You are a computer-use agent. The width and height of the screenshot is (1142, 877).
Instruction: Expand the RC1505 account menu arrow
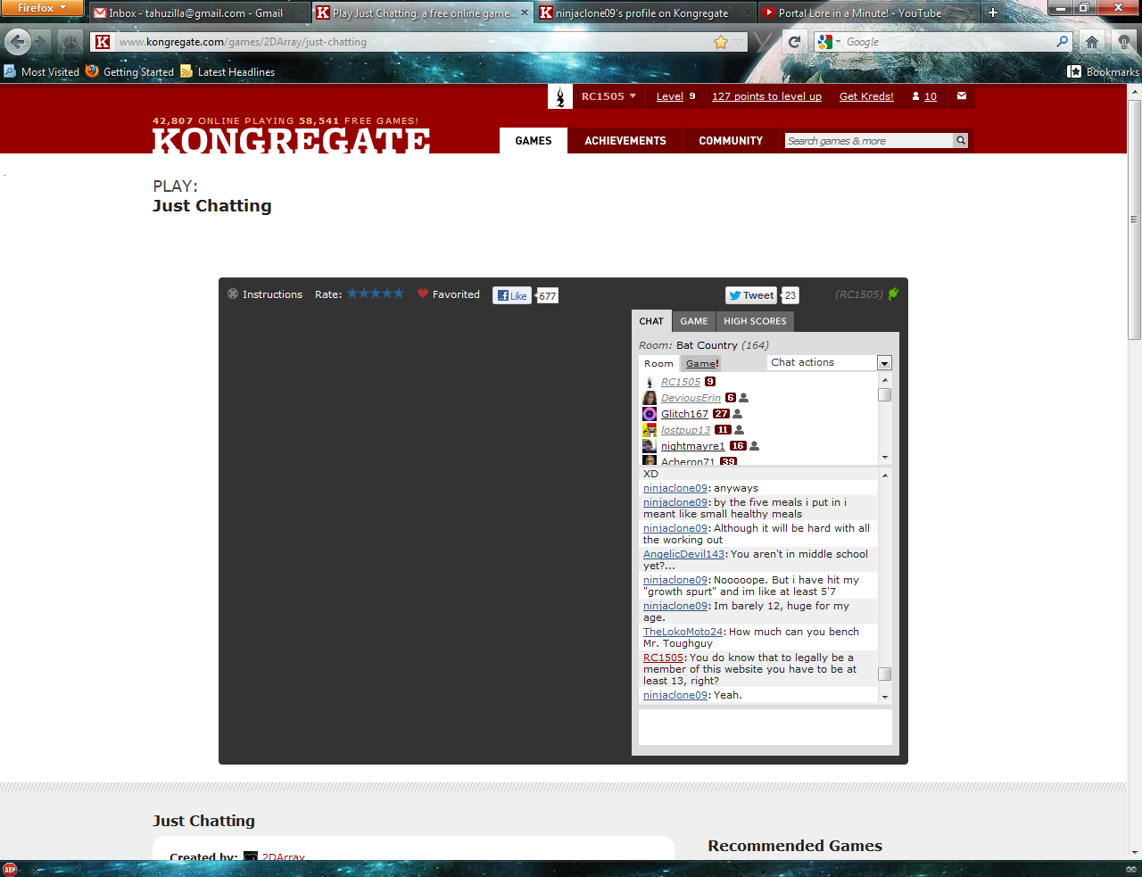pyautogui.click(x=633, y=96)
